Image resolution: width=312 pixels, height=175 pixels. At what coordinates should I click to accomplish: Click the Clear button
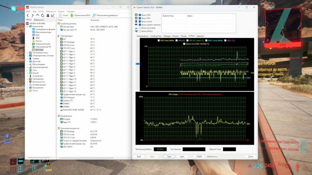click(169, 156)
